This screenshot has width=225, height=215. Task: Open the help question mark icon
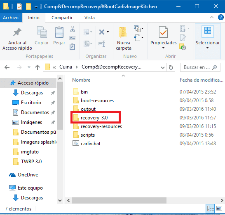pyautogui.click(x=220, y=18)
